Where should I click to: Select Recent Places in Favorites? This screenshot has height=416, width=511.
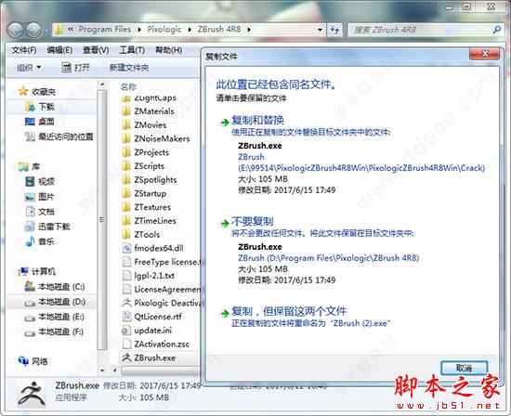(66, 136)
